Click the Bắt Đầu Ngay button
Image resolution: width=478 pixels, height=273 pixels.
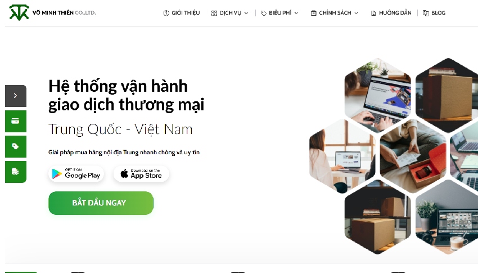click(x=101, y=203)
